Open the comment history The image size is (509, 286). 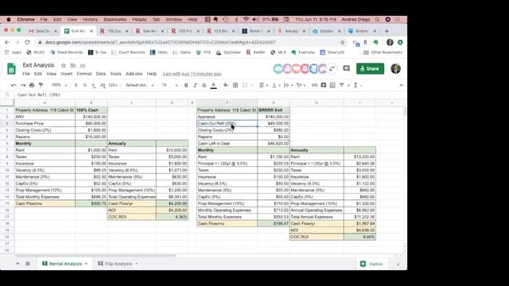[347, 69]
